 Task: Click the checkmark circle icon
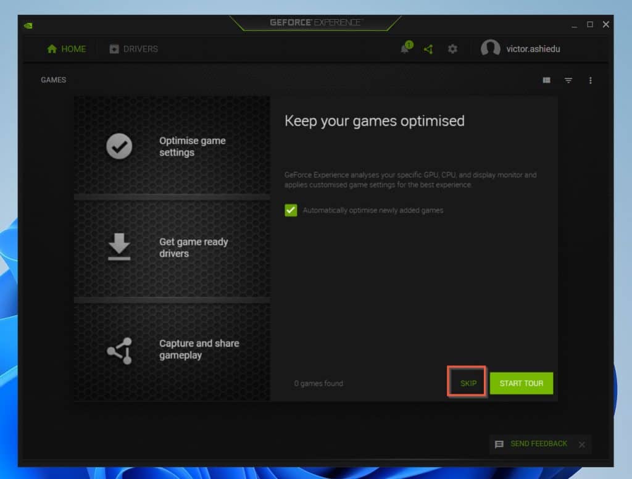119,146
